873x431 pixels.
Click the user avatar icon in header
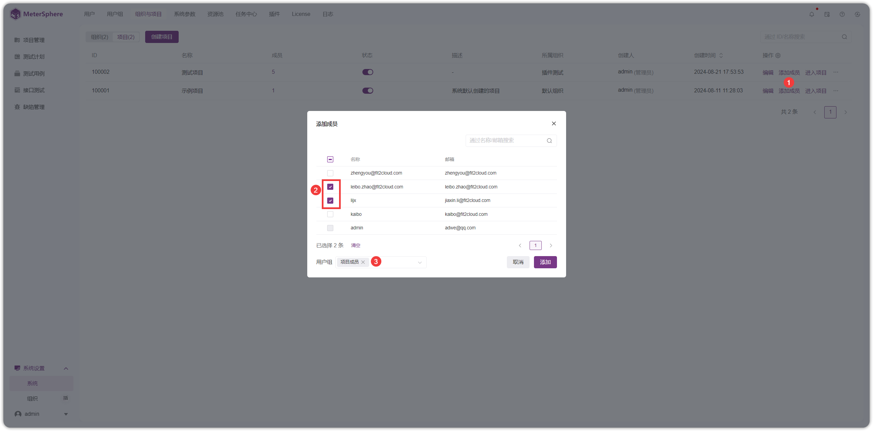pyautogui.click(x=857, y=14)
